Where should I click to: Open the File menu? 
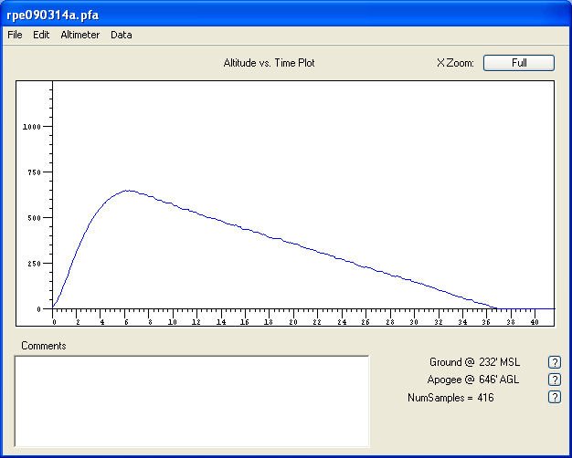click(x=15, y=35)
